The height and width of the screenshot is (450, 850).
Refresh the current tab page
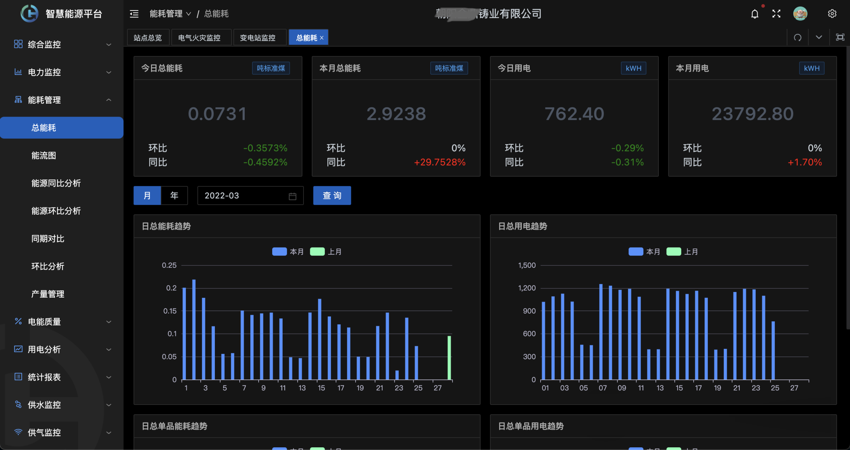point(798,37)
